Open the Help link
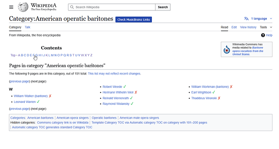The width and height of the screenshot is (279, 149). [x=269, y=35]
